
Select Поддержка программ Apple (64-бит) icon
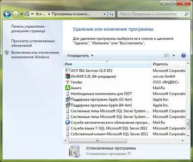coord(68,105)
